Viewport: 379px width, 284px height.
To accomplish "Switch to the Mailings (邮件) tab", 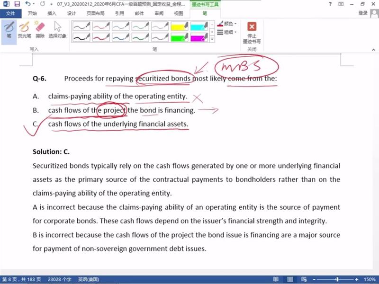I will 139,13.
